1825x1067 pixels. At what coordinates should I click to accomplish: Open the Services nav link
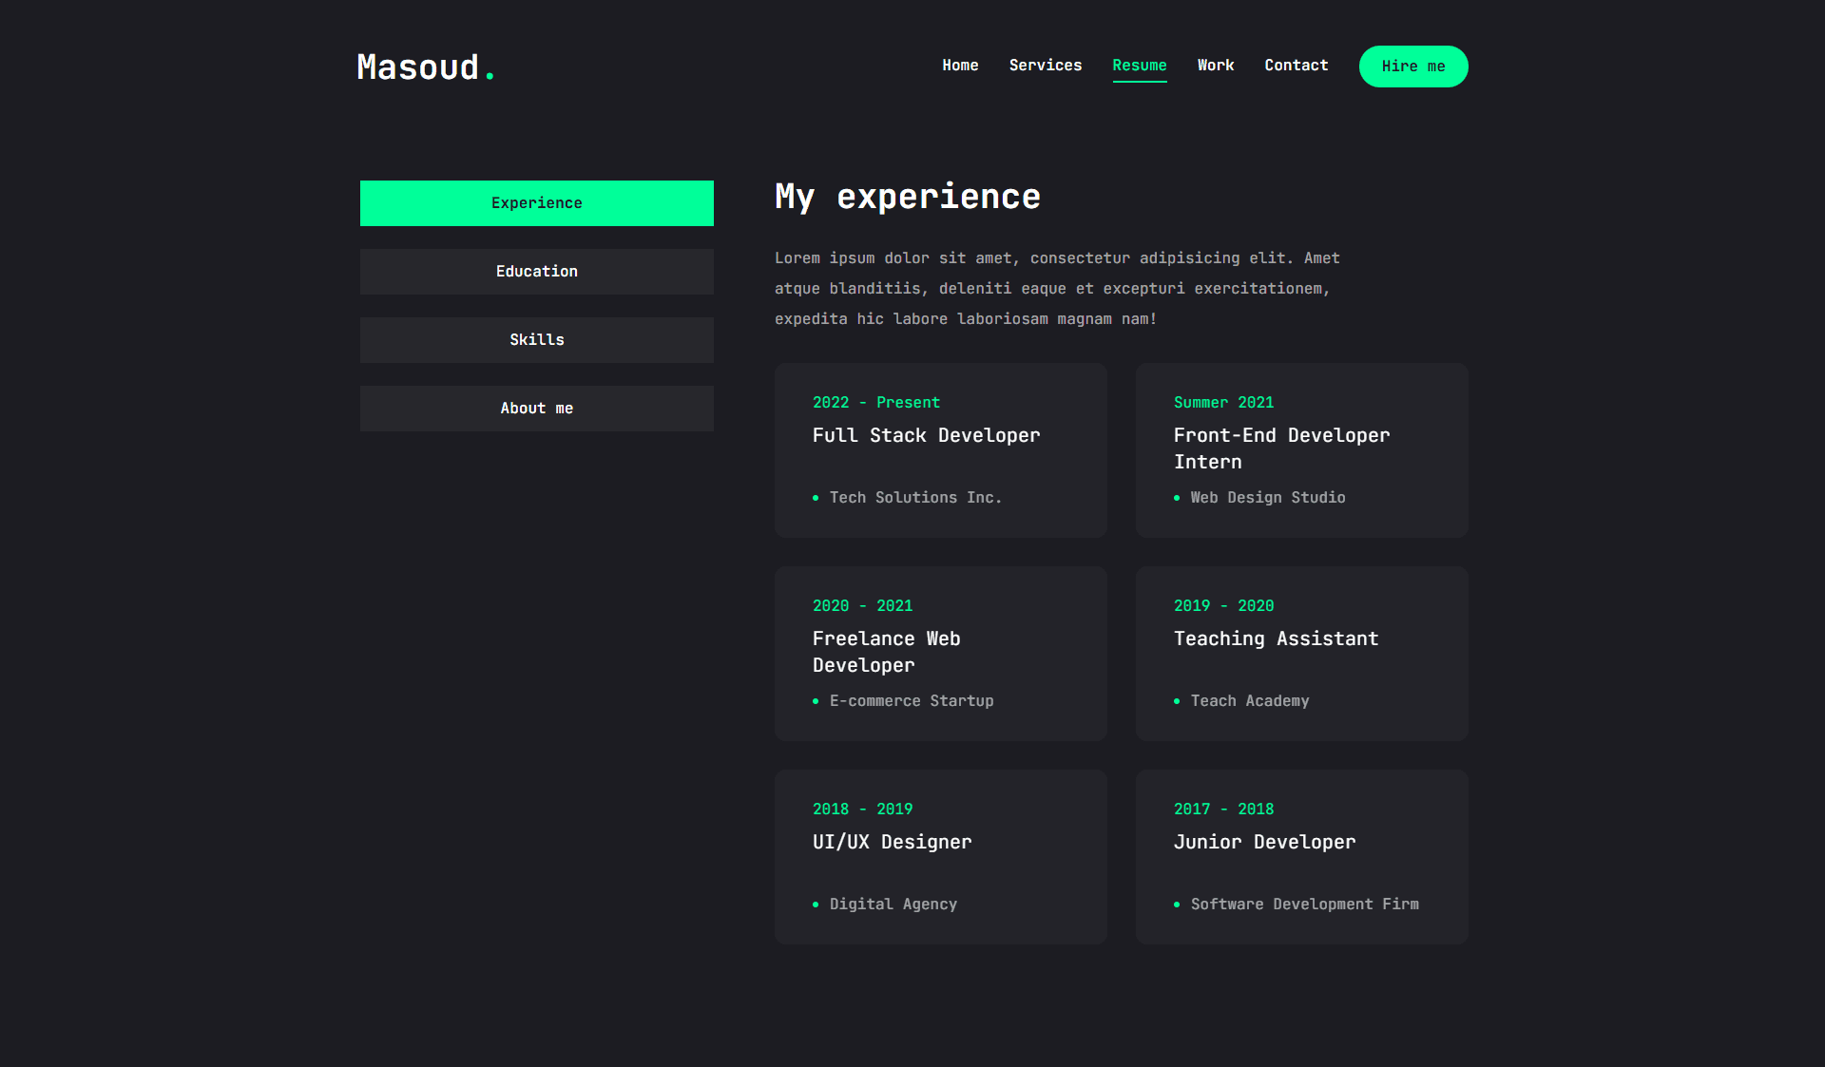tap(1046, 66)
